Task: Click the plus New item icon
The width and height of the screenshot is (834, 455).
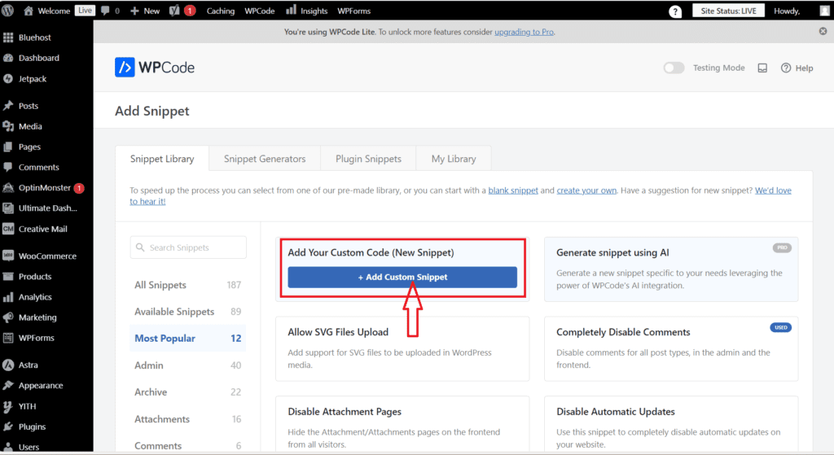Action: coord(134,11)
